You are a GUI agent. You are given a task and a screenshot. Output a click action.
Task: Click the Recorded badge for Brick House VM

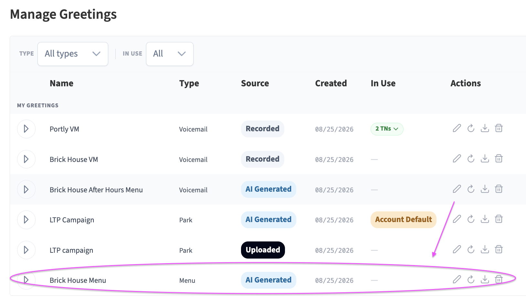click(263, 159)
